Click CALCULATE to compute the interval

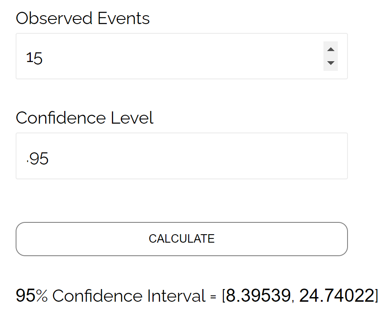click(x=182, y=239)
